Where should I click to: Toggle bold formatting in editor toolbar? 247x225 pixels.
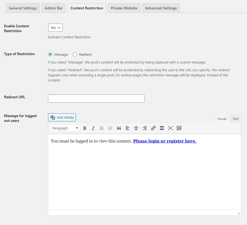[x=85, y=128]
